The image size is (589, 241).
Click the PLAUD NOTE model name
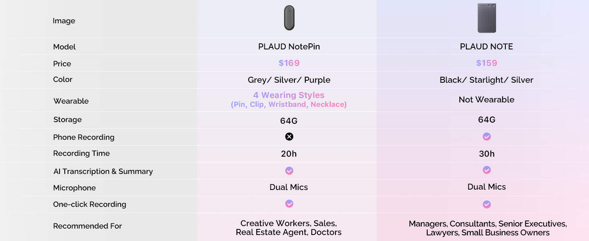[486, 47]
